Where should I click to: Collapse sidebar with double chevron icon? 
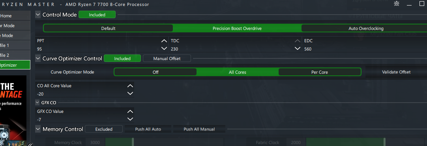click(x=30, y=144)
